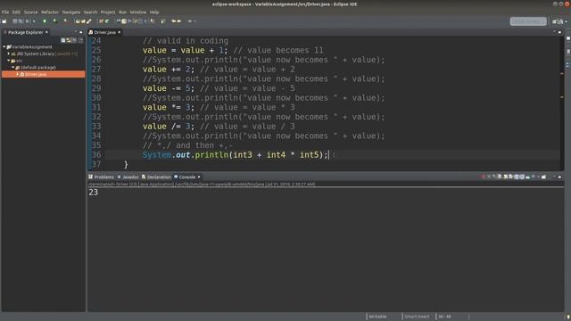Collapse the (default package) node
Screen dimensions: 571x321
(x=12, y=68)
